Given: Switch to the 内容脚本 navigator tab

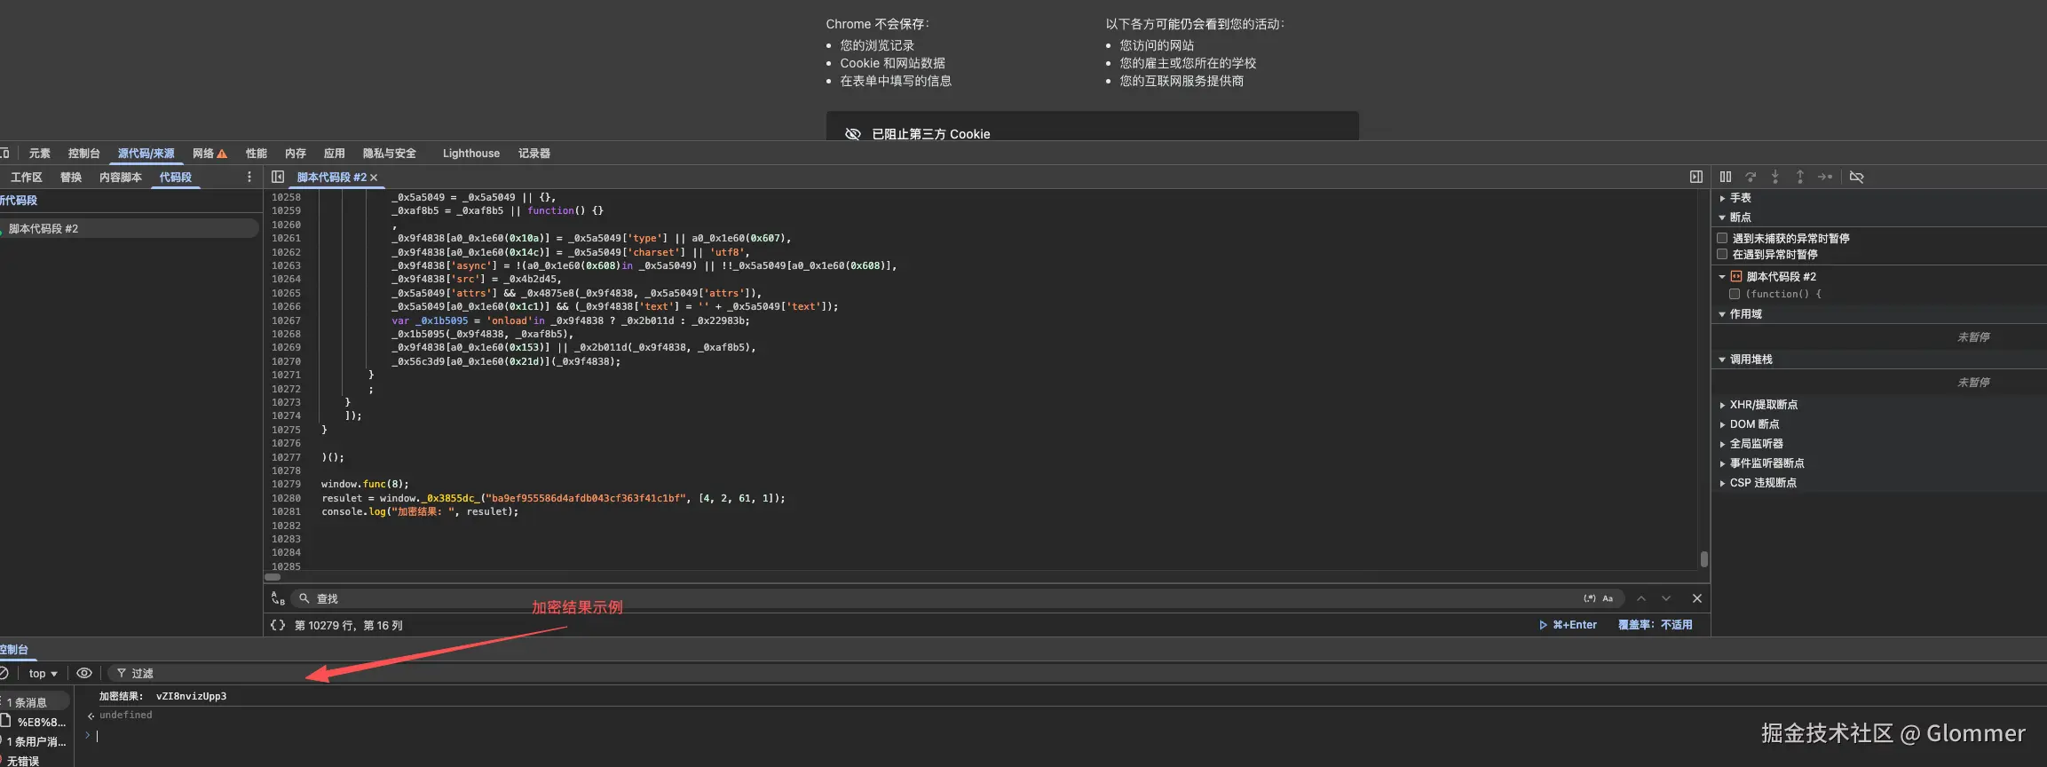Looking at the screenshot, I should [x=120, y=178].
